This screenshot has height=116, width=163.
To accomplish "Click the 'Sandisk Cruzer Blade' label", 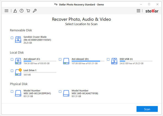I will (x=35, y=37).
